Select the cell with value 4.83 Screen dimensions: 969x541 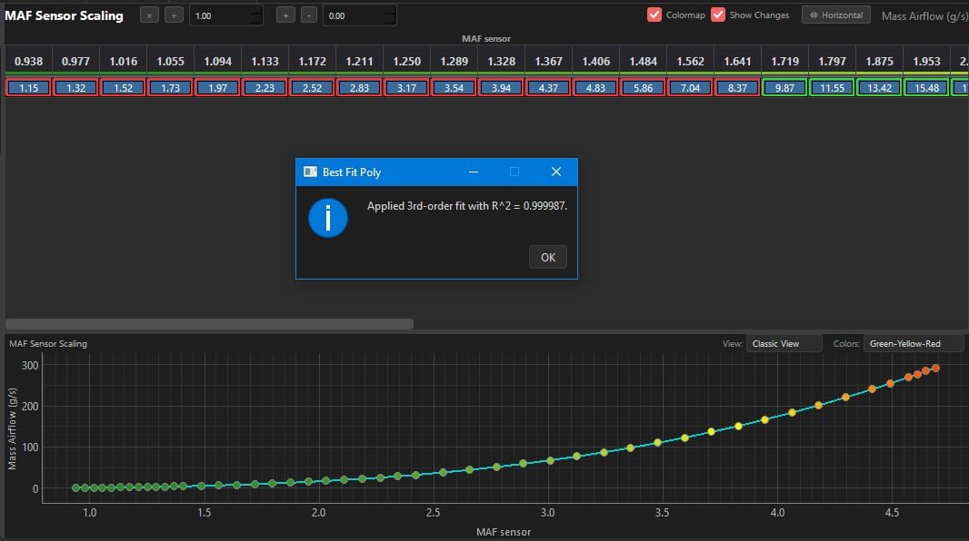pyautogui.click(x=595, y=88)
